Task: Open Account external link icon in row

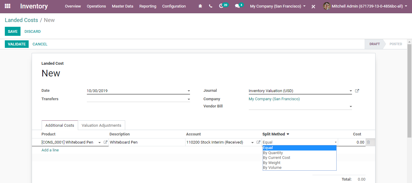Action: [258, 142]
